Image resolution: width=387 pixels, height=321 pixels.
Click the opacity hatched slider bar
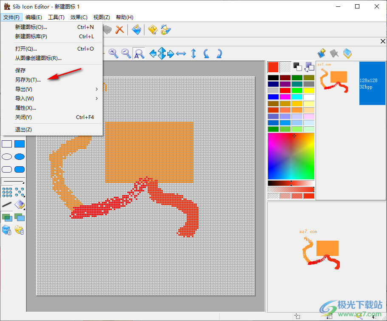(291, 190)
